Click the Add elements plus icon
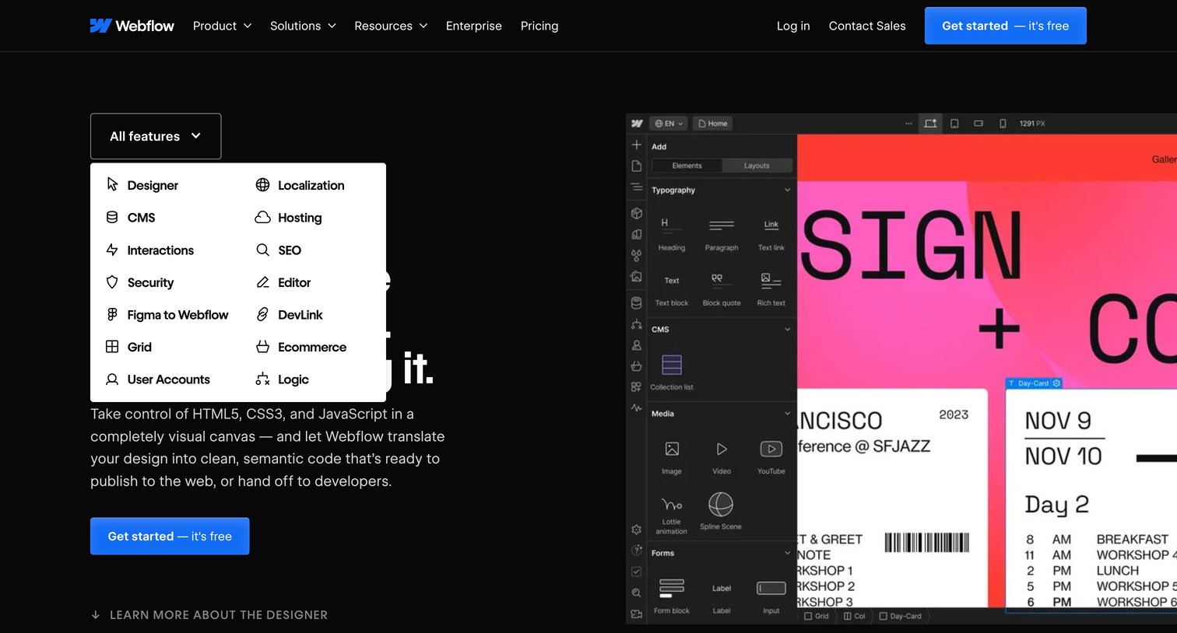This screenshot has height=633, width=1177. tap(637, 145)
